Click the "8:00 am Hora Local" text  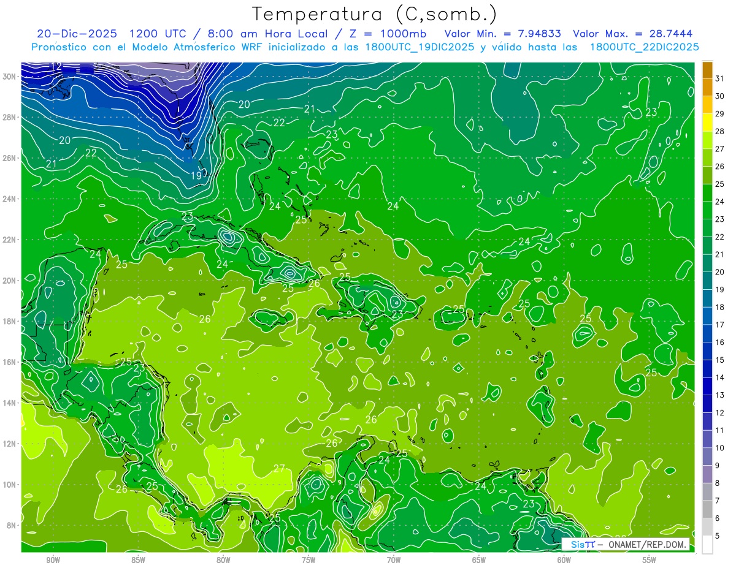(267, 34)
